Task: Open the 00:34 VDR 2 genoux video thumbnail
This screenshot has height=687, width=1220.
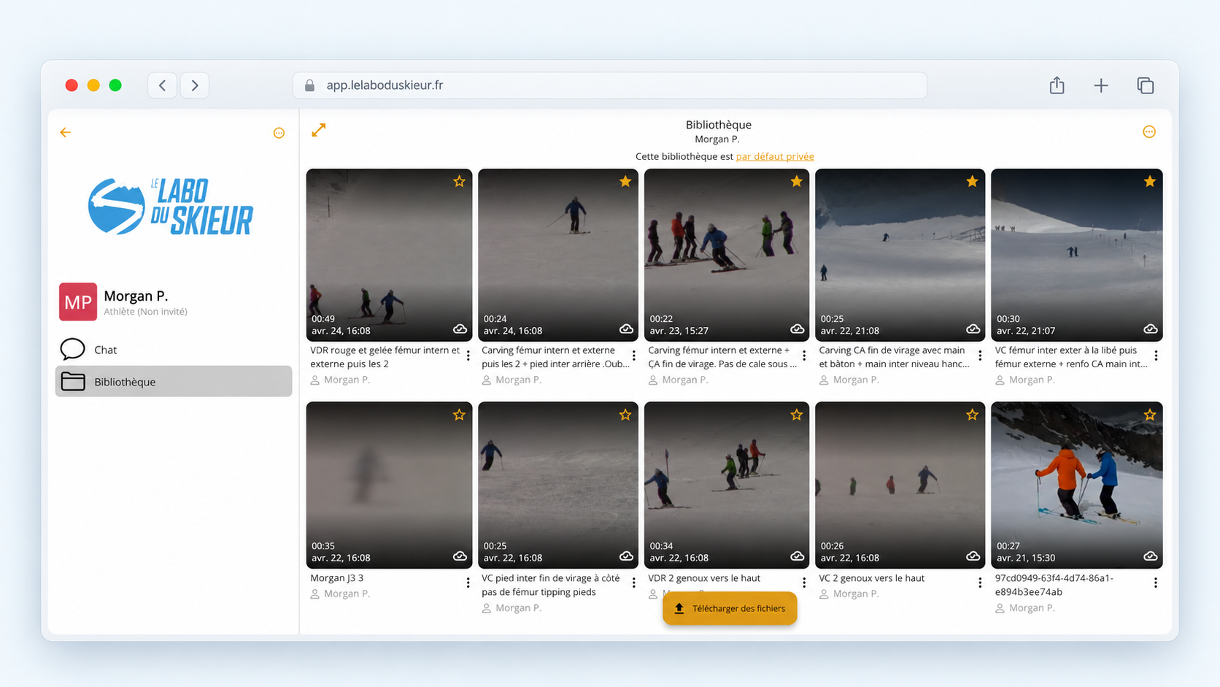Action: [x=727, y=485]
